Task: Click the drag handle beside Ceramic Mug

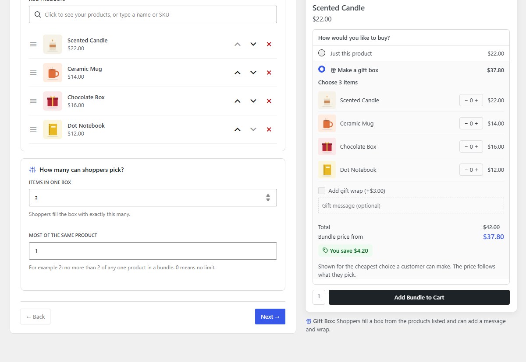Action: pos(33,73)
